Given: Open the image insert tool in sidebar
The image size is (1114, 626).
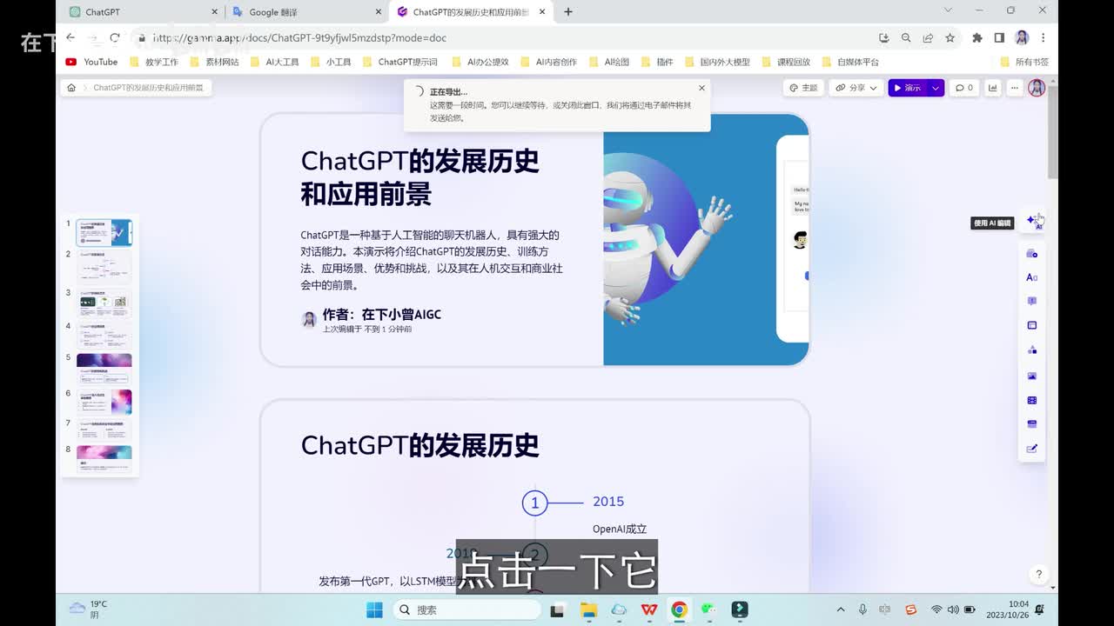Looking at the screenshot, I should [1032, 376].
